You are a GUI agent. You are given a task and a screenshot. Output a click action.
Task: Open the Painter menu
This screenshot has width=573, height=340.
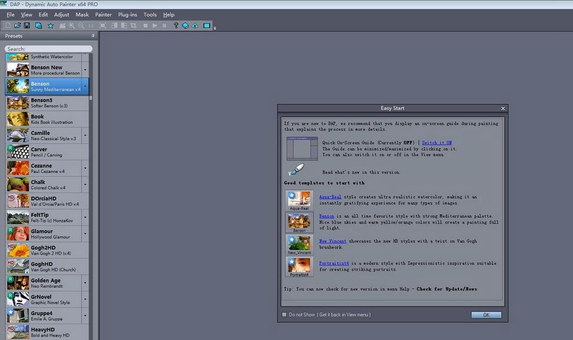click(103, 14)
